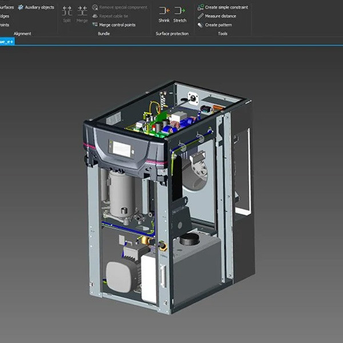Click the Stretch surface protection icon

pos(180,10)
